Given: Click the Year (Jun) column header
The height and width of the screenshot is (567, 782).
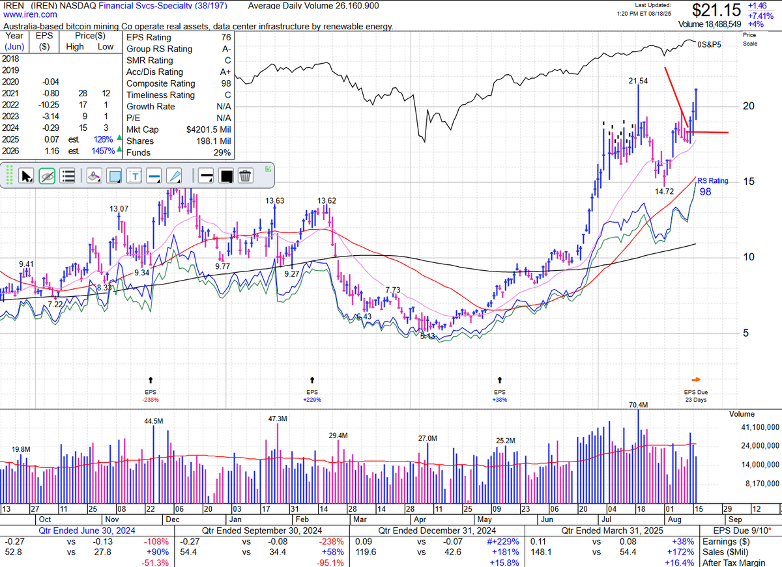Looking at the screenshot, I should [14, 42].
